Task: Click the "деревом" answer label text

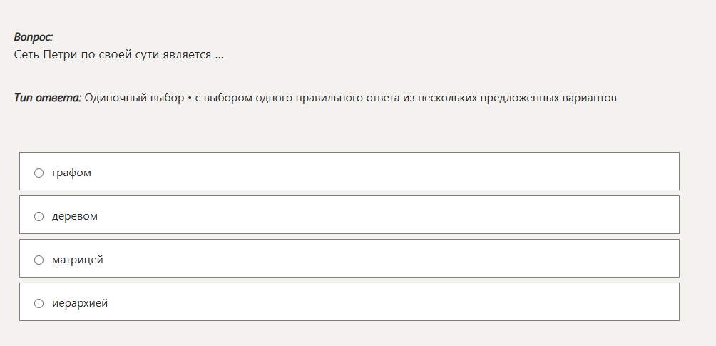Action: [x=75, y=216]
